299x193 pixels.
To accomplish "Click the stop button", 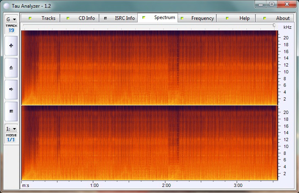I will point(11,112).
